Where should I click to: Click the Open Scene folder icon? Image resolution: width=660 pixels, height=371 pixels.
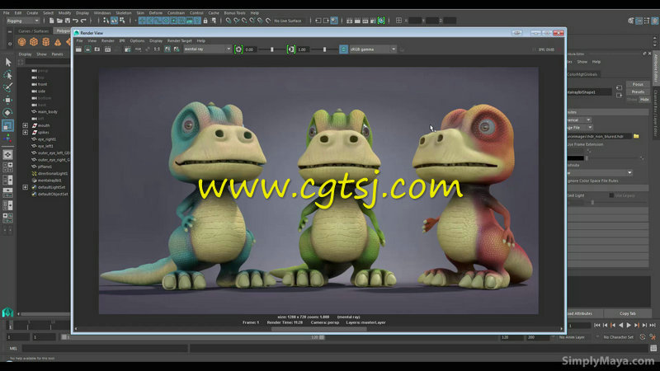click(59, 20)
